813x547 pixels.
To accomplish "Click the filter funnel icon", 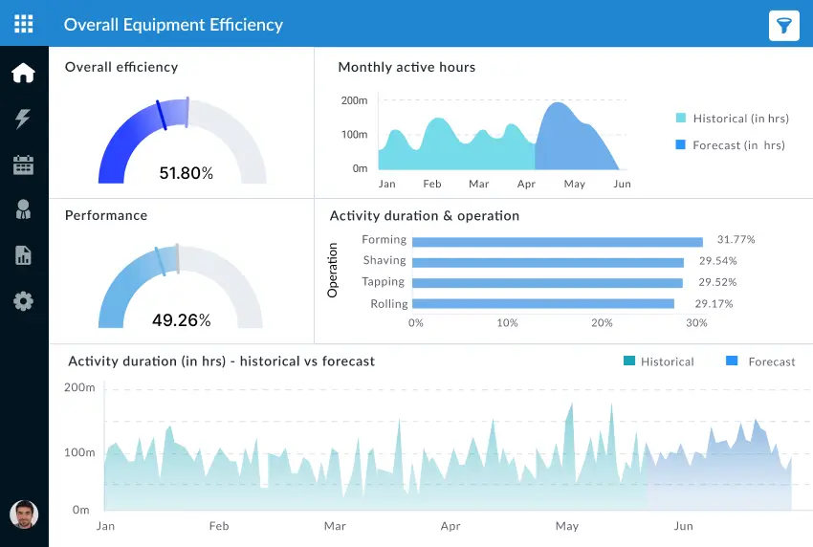I will click(783, 26).
